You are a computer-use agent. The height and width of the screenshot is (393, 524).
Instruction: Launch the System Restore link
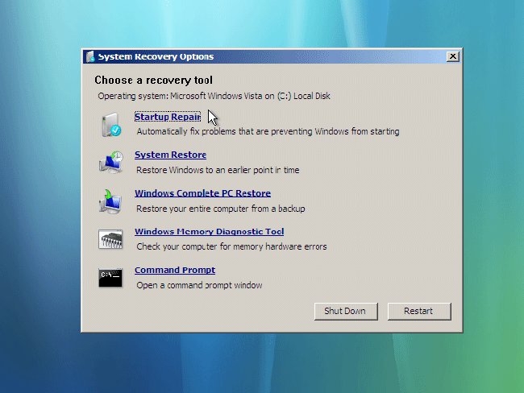click(170, 155)
